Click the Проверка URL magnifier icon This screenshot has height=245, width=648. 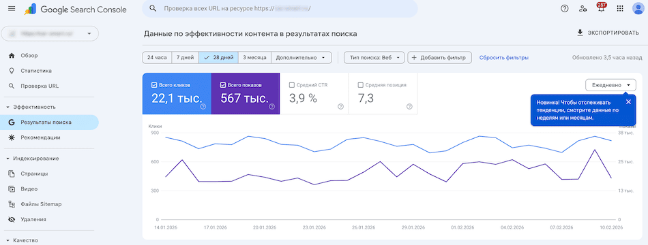pos(12,86)
